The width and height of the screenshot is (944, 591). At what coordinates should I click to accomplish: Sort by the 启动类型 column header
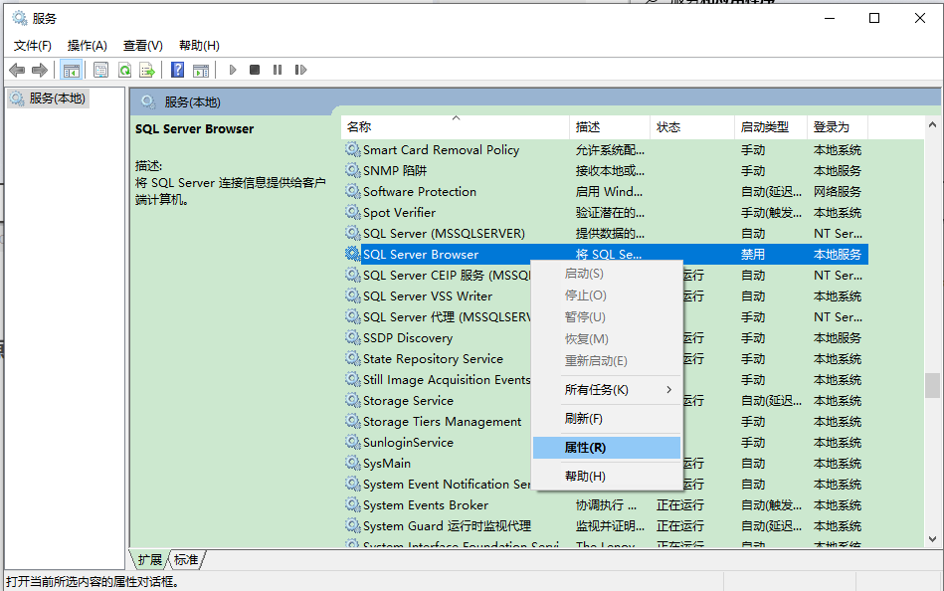click(x=771, y=127)
